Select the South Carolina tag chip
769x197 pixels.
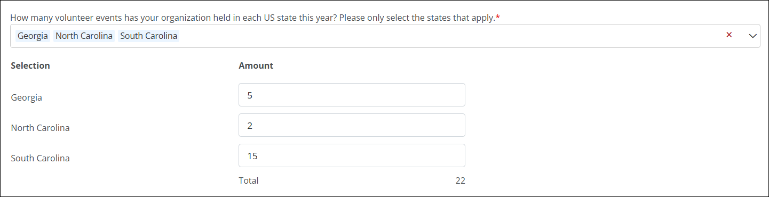[149, 36]
